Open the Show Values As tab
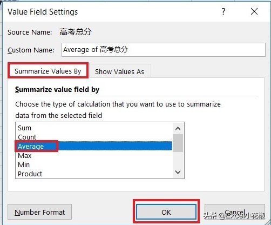271x225 pixels. coord(119,71)
